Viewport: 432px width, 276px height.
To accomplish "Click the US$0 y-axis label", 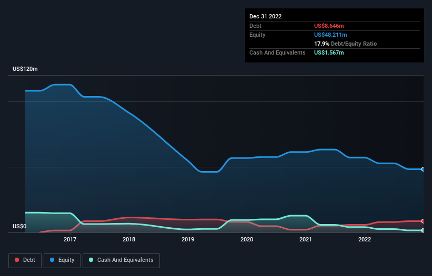I will click(x=19, y=226).
